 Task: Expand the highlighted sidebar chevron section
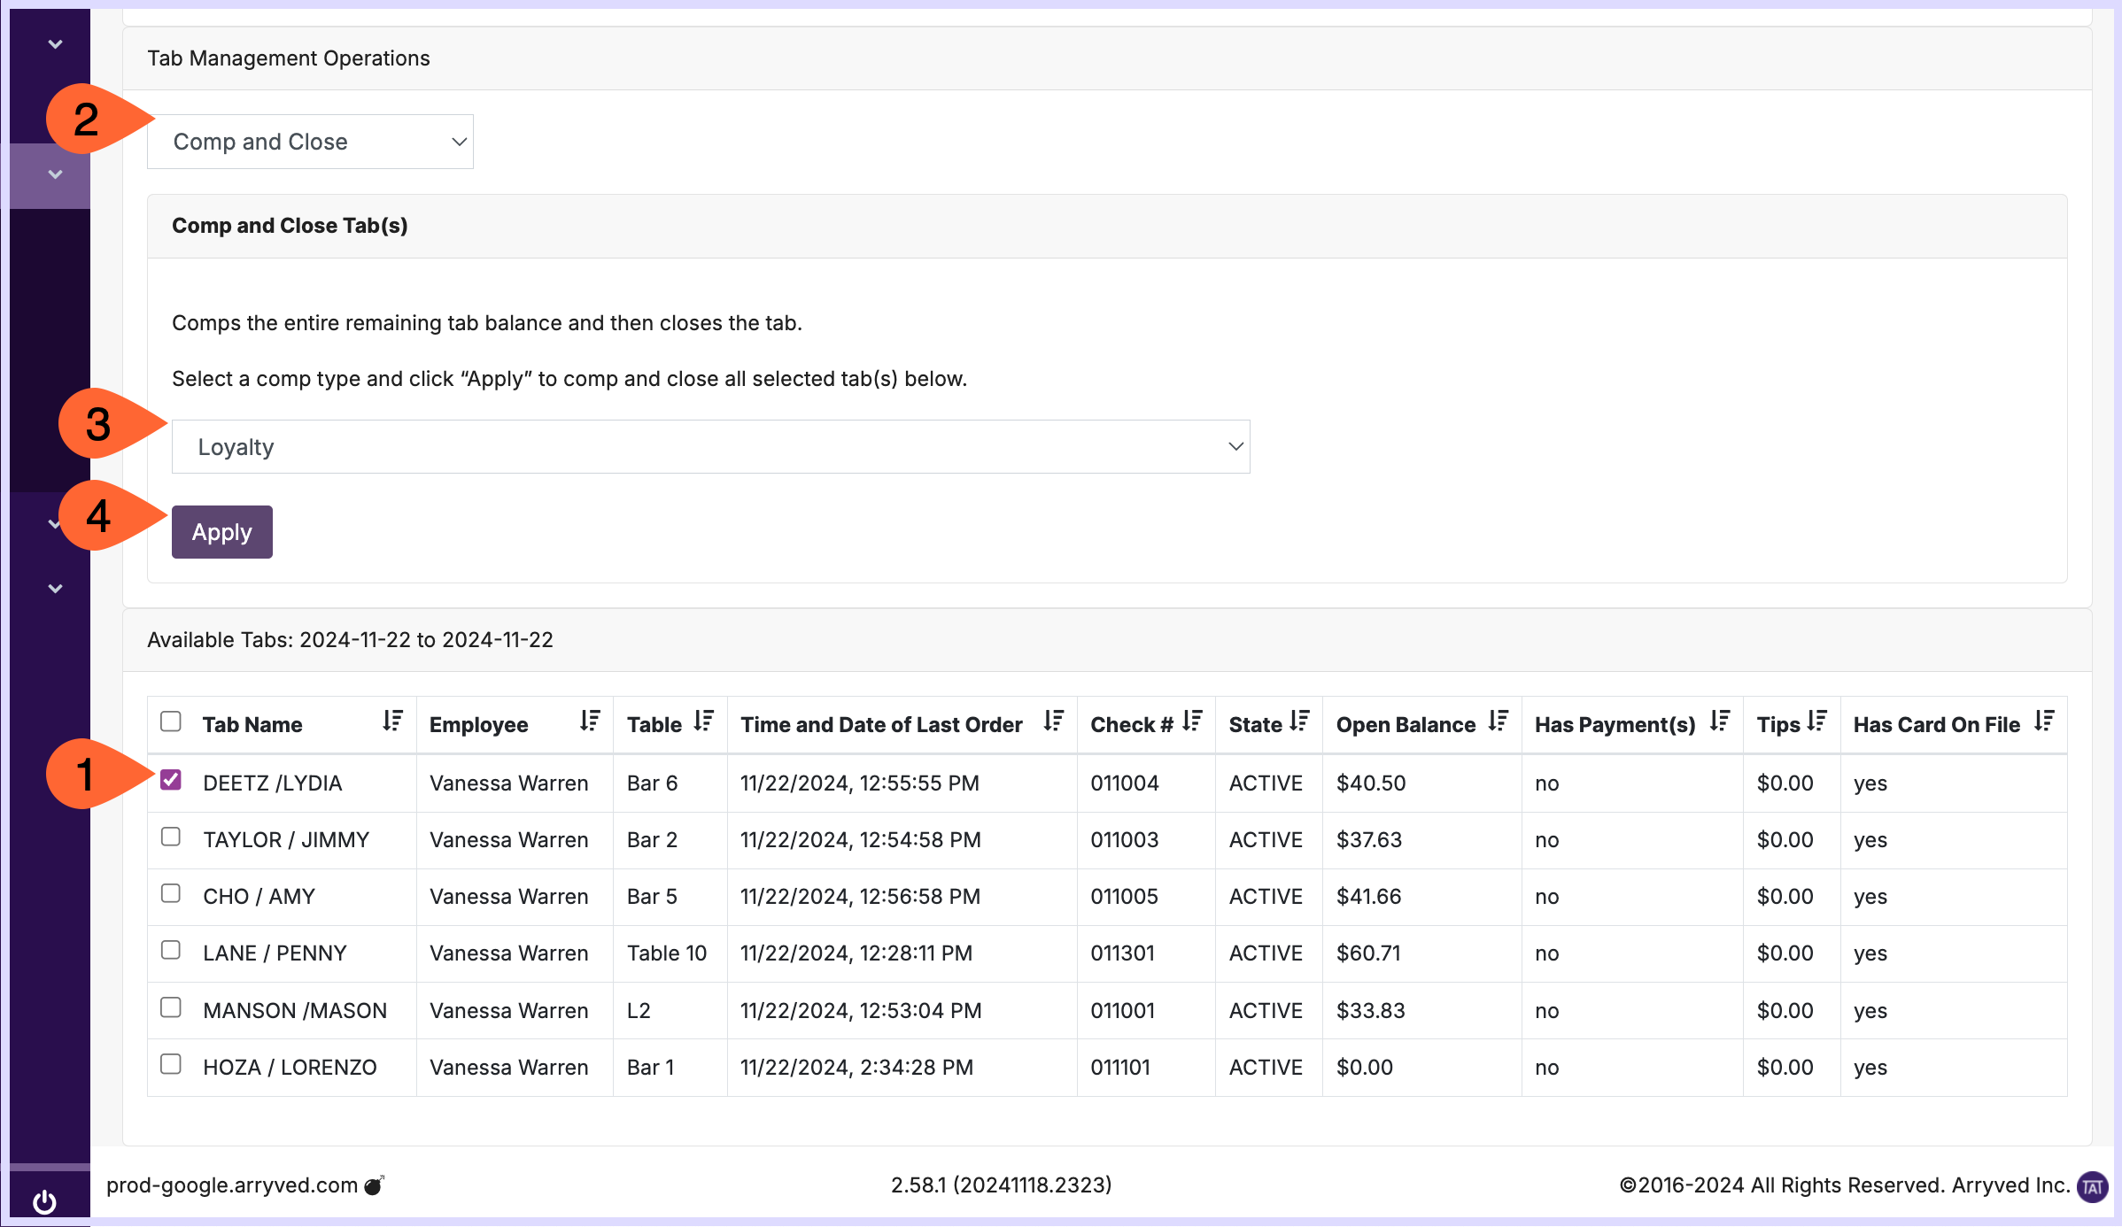coord(55,174)
